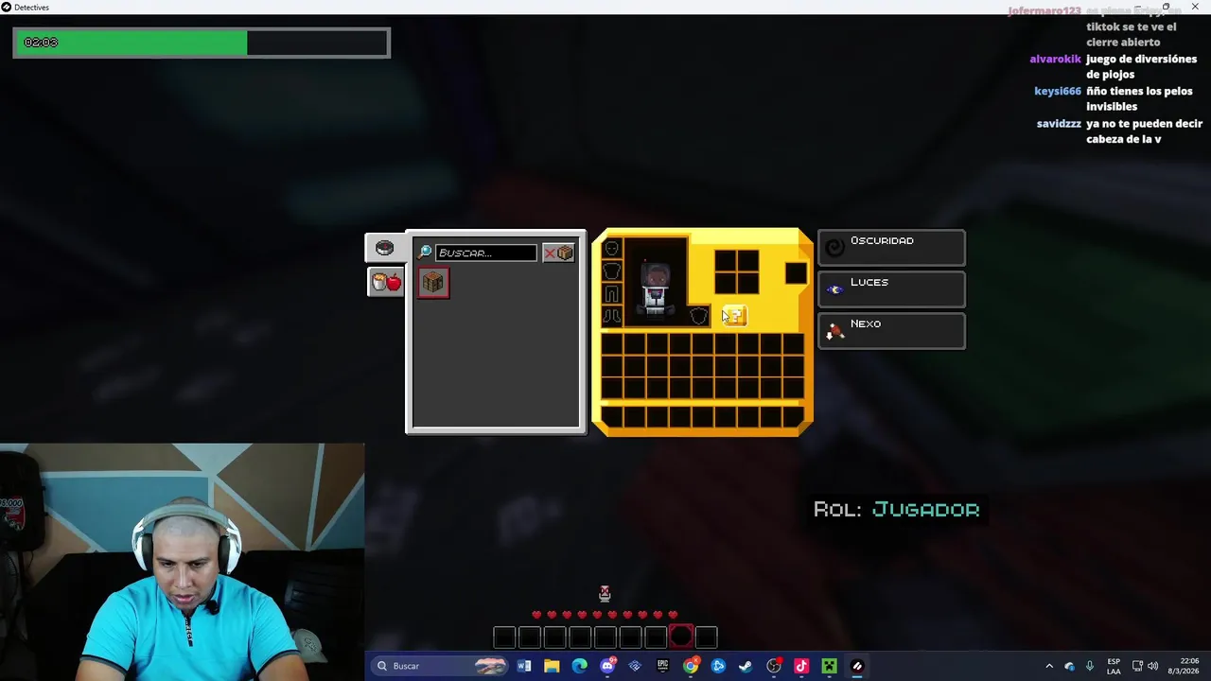Select the helmet armor slot
The image size is (1211, 681).
pos(611,249)
